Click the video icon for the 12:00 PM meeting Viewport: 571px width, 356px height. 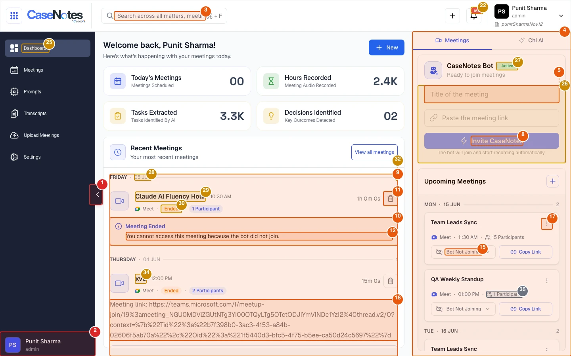(x=119, y=283)
